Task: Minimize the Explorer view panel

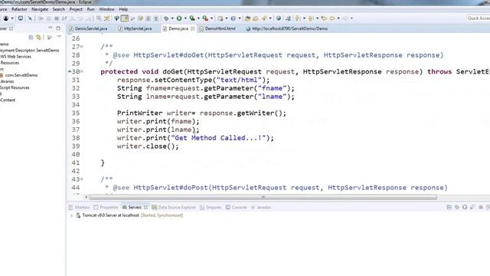Action: (x=50, y=28)
